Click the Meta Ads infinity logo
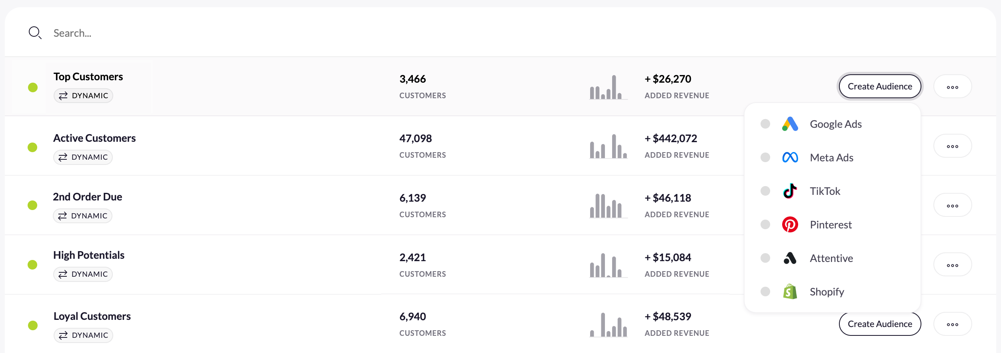 tap(790, 158)
